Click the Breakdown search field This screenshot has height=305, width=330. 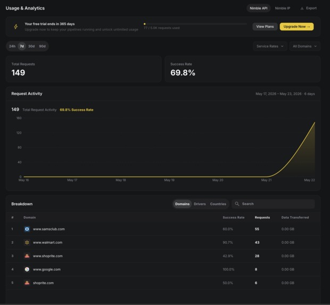273,204
